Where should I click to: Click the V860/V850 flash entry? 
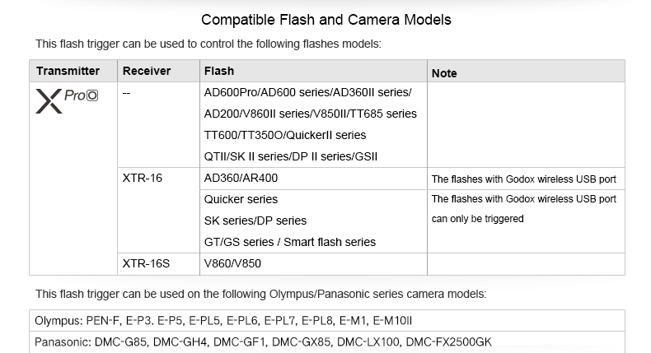coord(232,263)
